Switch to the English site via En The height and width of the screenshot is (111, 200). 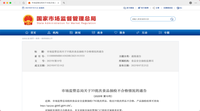coord(181,8)
